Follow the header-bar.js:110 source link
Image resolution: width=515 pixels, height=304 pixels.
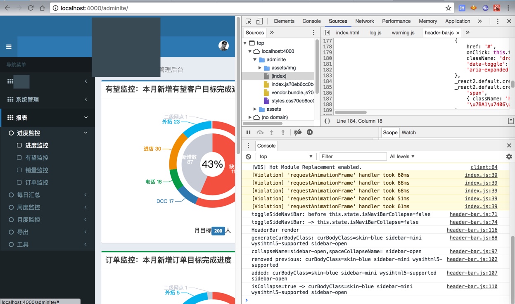click(472, 287)
